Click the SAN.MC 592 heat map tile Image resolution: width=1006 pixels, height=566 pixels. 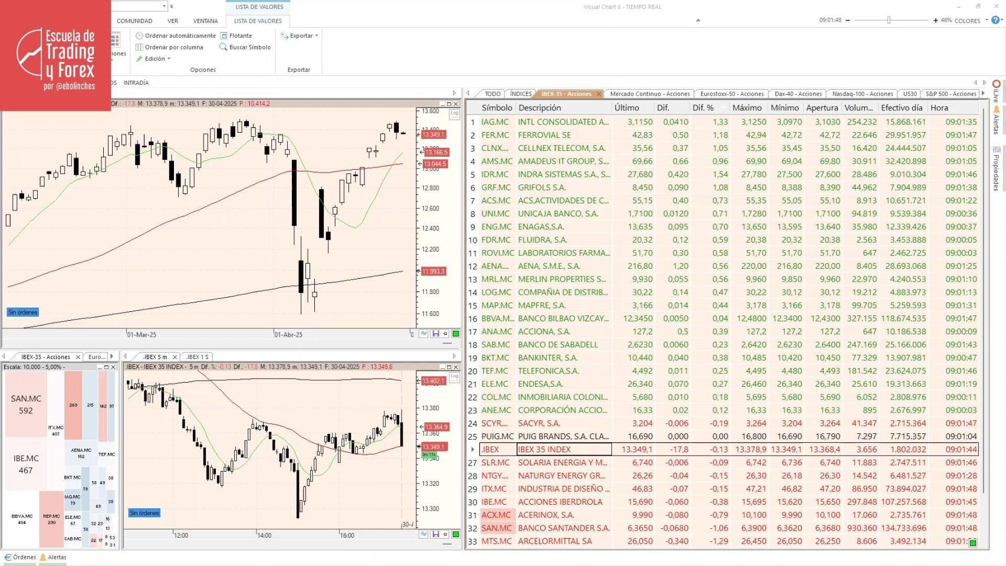26,404
